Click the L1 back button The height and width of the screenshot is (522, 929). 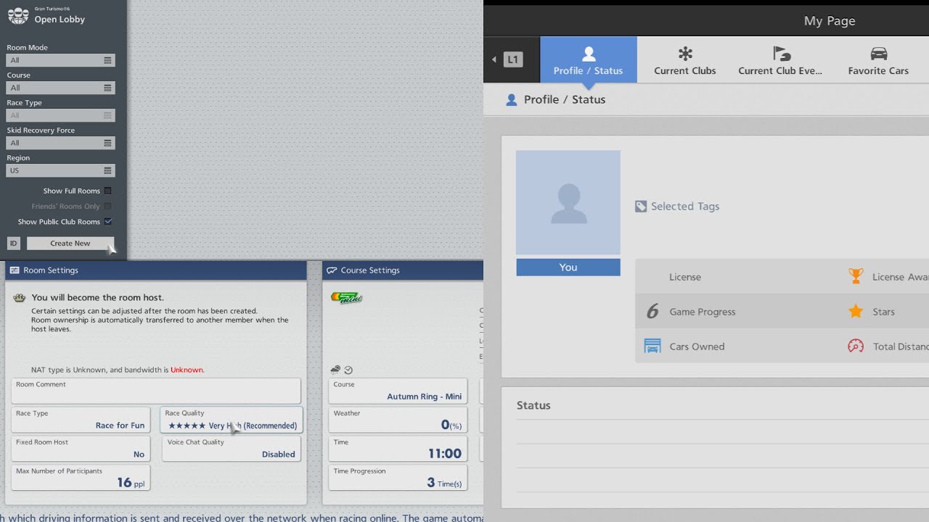512,59
